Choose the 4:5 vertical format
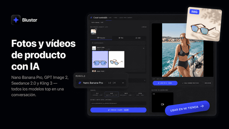The height and width of the screenshot is (129, 229). click(x=111, y=94)
